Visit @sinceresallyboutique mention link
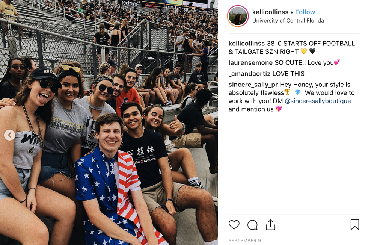Image resolution: width=368 pixels, height=245 pixels. pyautogui.click(x=318, y=101)
